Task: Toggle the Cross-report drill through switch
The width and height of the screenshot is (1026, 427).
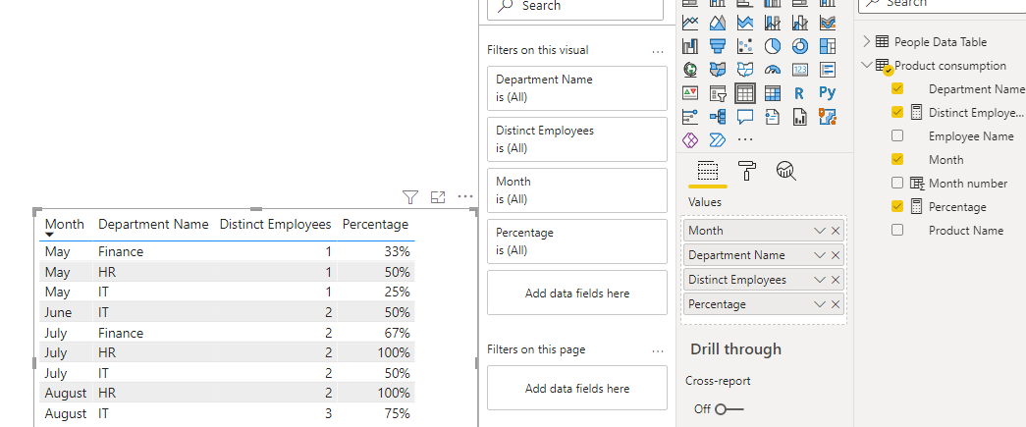Action: coord(729,408)
